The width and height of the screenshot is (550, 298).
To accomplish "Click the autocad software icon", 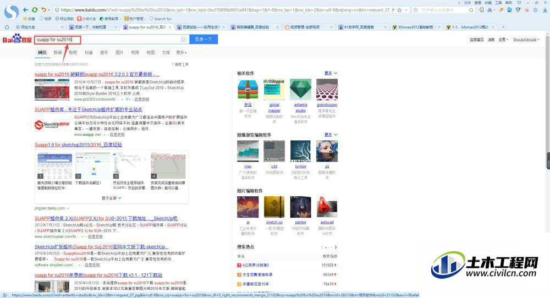I will point(327,207).
